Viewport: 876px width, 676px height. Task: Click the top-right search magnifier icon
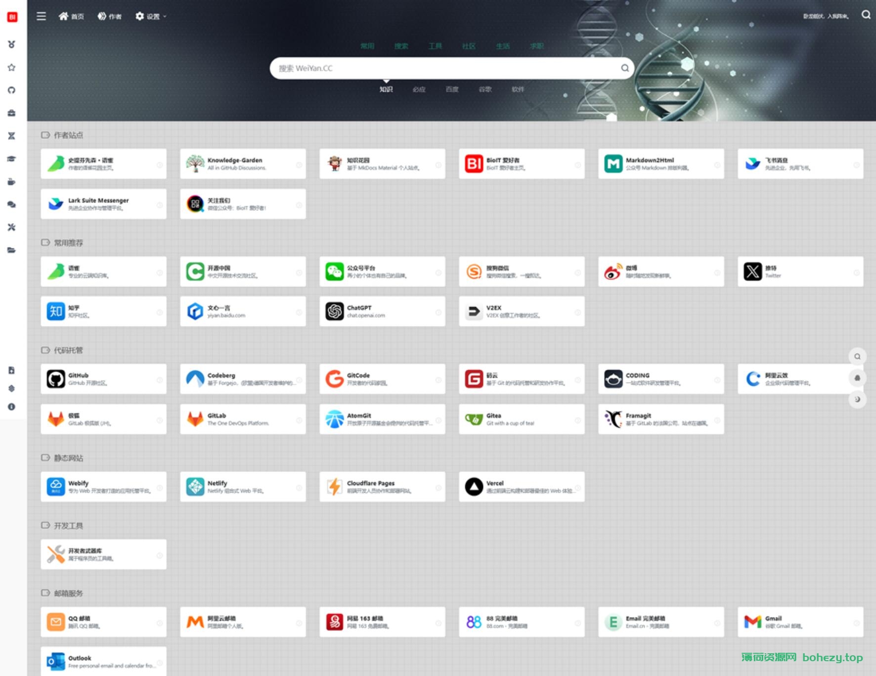coord(866,15)
